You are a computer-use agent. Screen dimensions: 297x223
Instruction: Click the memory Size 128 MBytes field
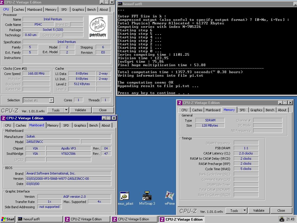pos(210,125)
